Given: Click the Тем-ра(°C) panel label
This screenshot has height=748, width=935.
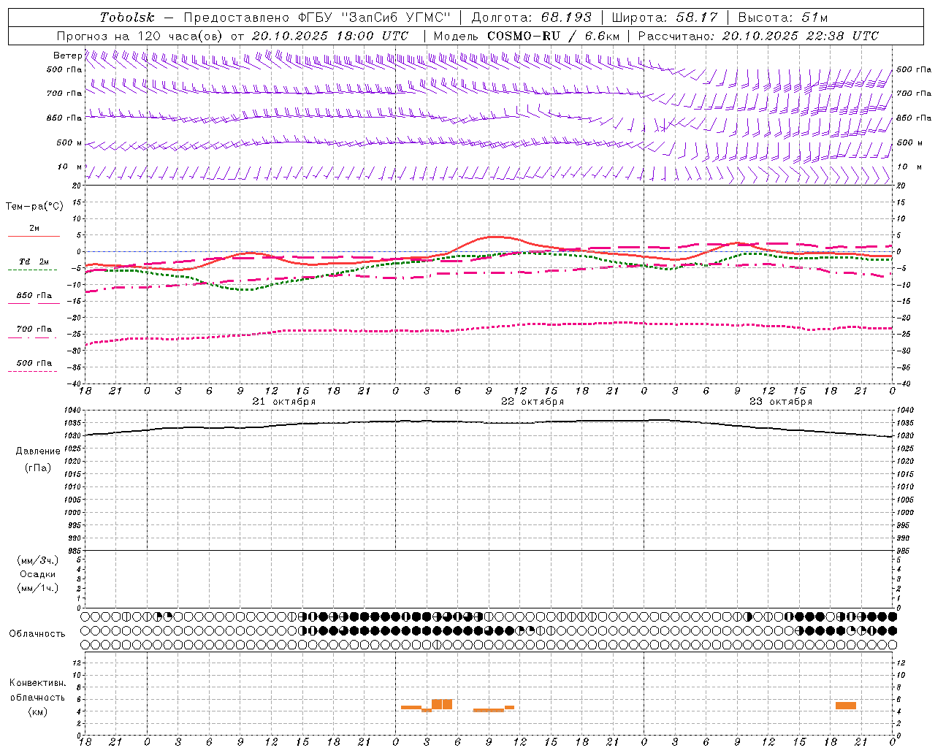Looking at the screenshot, I should coord(34,207).
